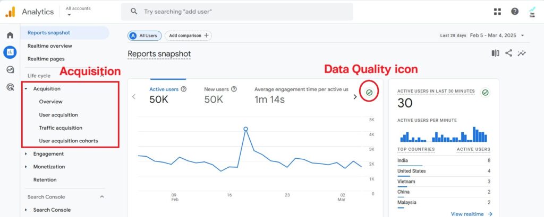Open the Home icon in the left rail

[10, 35]
